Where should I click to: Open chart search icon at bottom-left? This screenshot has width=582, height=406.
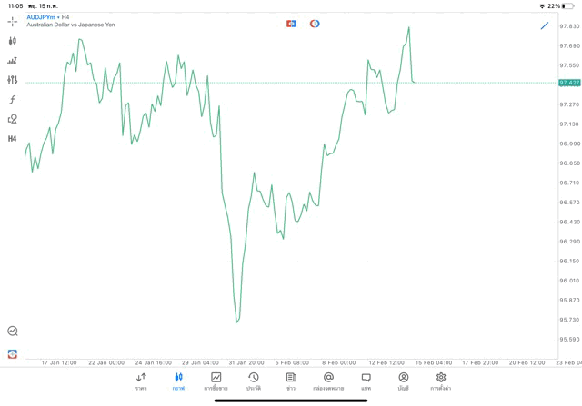pos(12,332)
